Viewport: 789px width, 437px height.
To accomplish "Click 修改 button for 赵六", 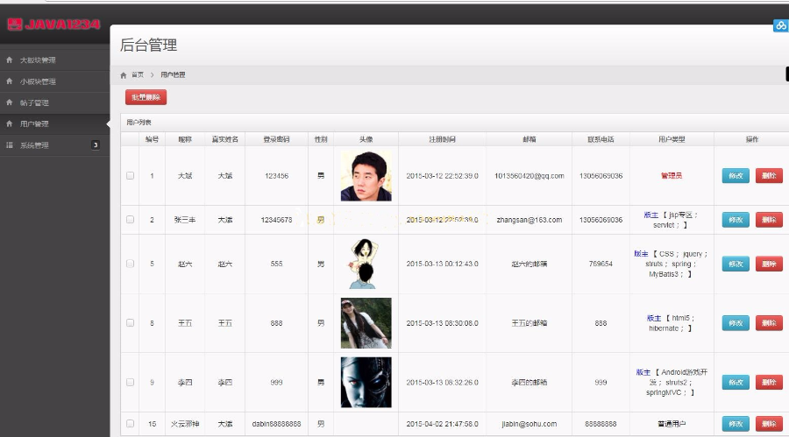I will pyautogui.click(x=736, y=264).
